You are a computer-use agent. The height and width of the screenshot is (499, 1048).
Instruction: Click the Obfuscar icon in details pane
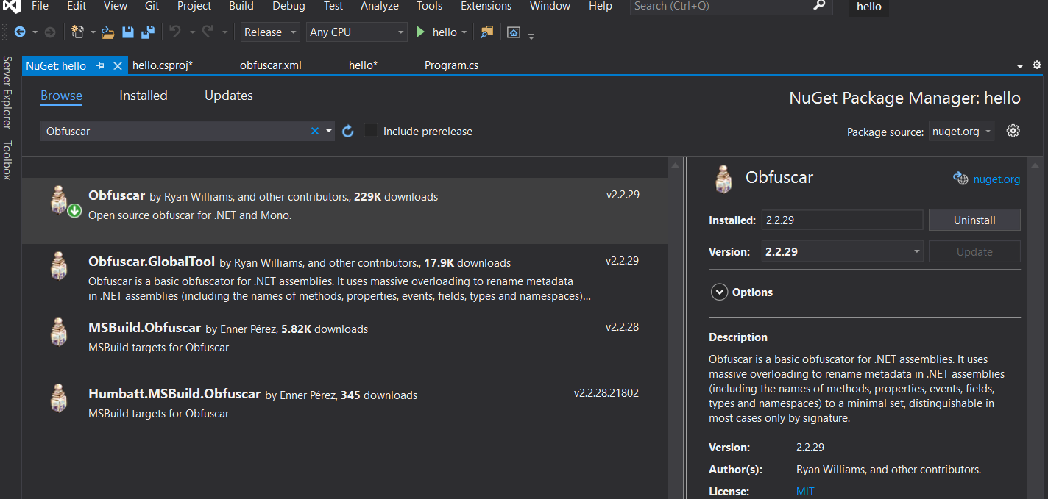(724, 179)
